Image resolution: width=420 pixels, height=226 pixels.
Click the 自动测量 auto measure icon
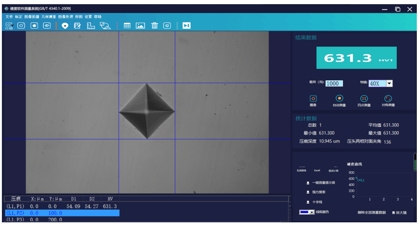[339, 98]
